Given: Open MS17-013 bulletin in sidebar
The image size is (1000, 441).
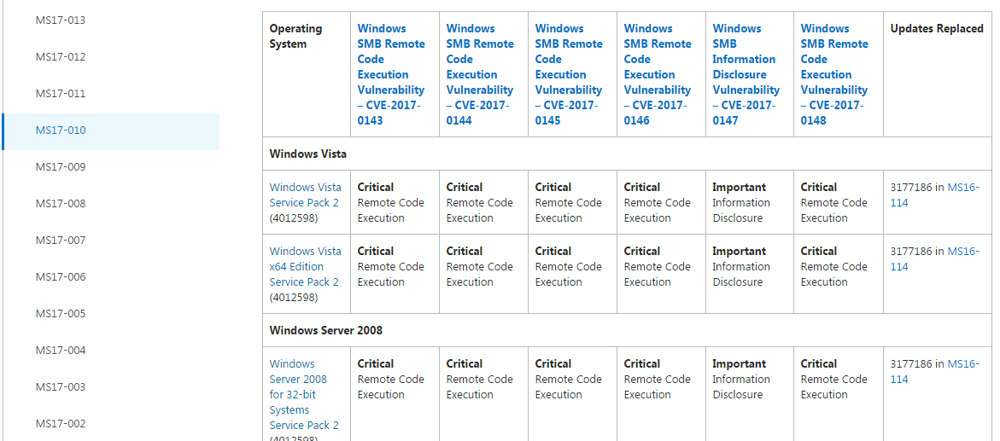Looking at the screenshot, I should pos(61,20).
